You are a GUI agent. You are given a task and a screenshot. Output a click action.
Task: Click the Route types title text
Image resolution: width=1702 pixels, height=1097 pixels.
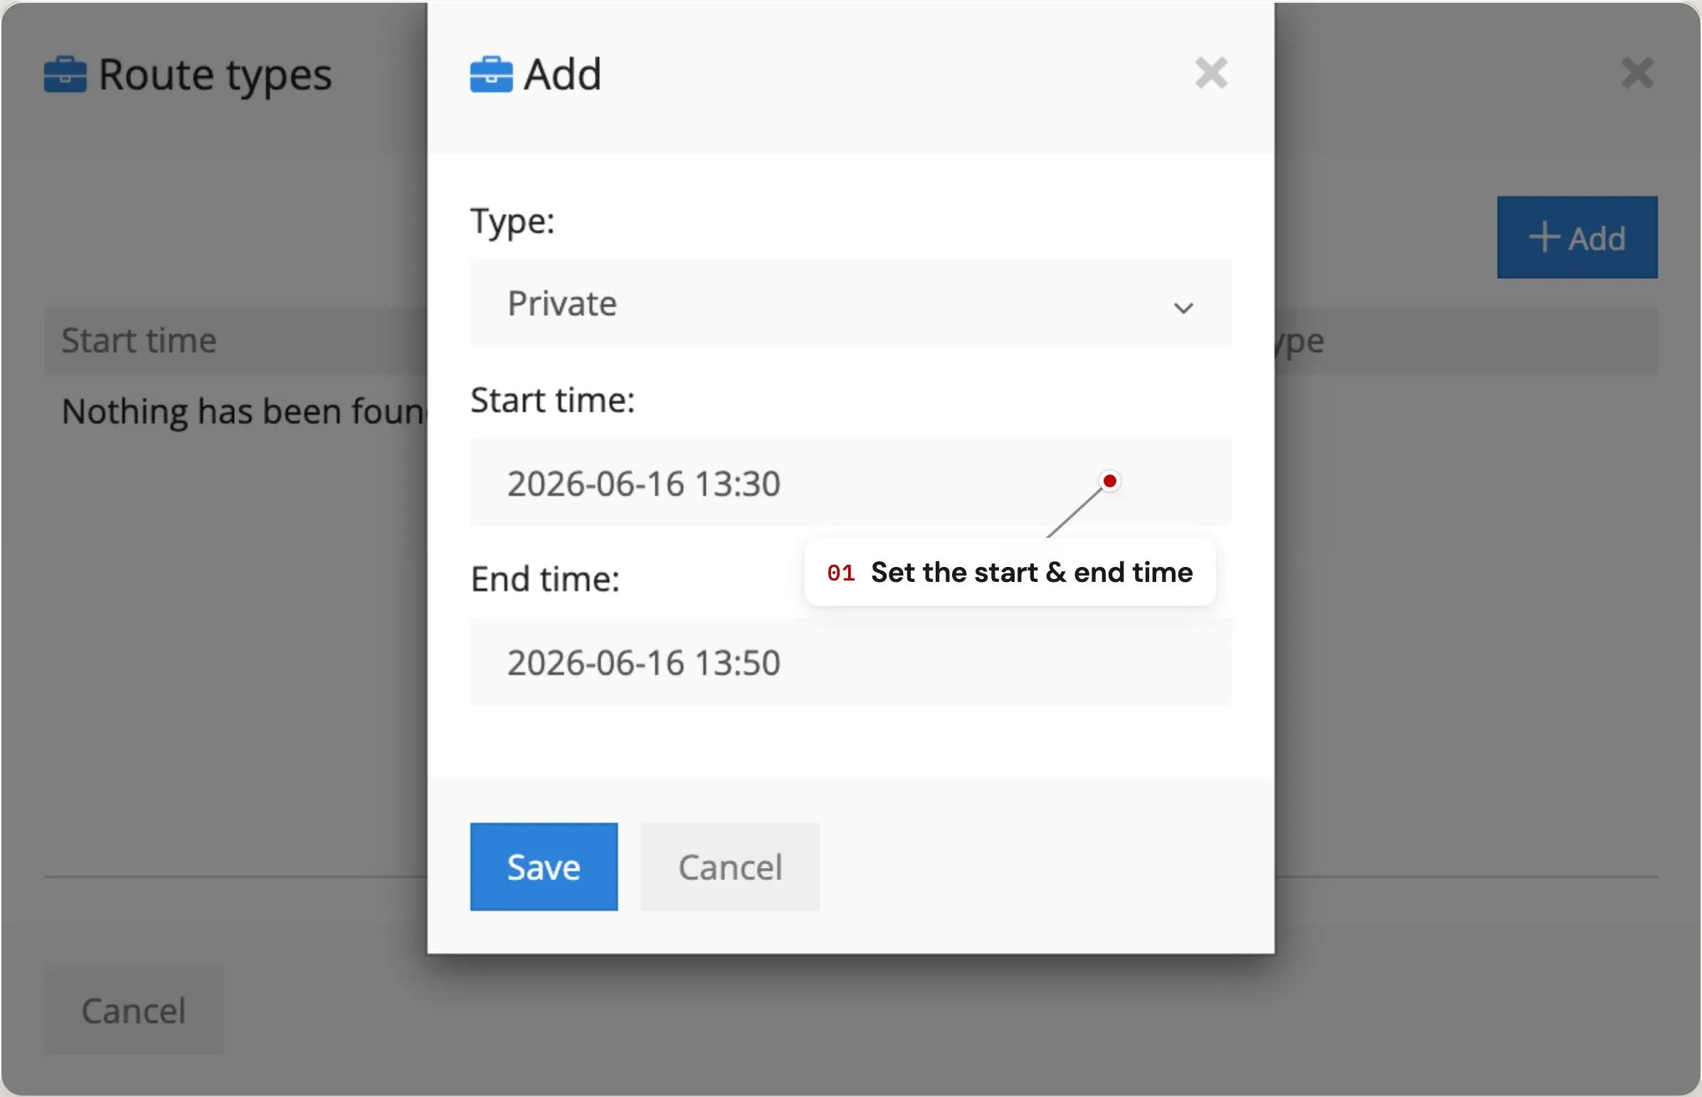[215, 75]
